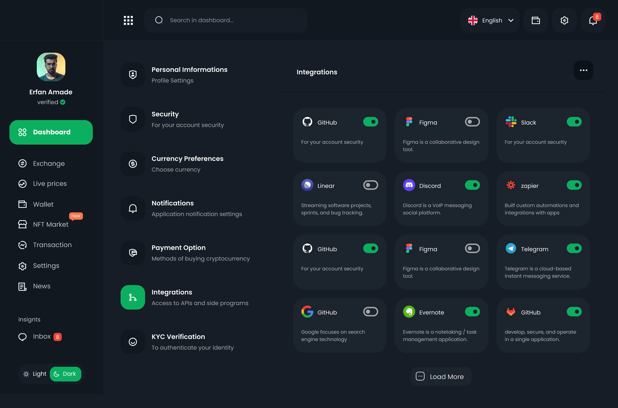Image resolution: width=618 pixels, height=408 pixels.
Task: Open notifications bell with 8 badge
Action: click(x=593, y=20)
